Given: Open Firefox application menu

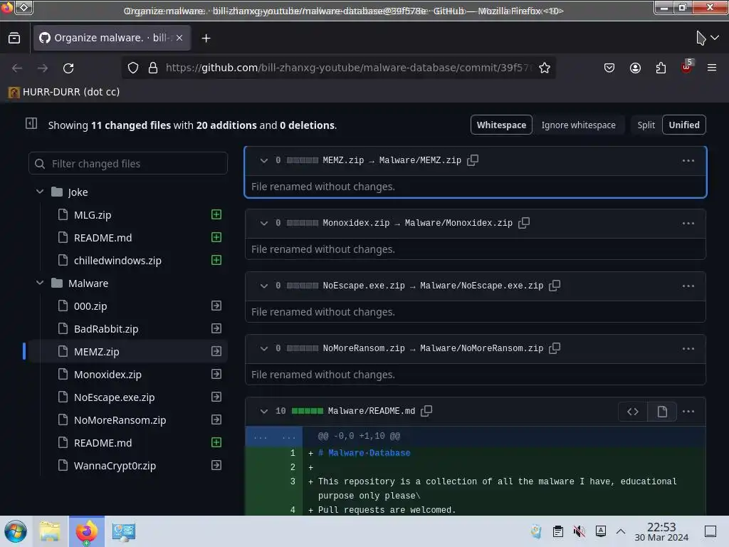Looking at the screenshot, I should click(x=711, y=68).
